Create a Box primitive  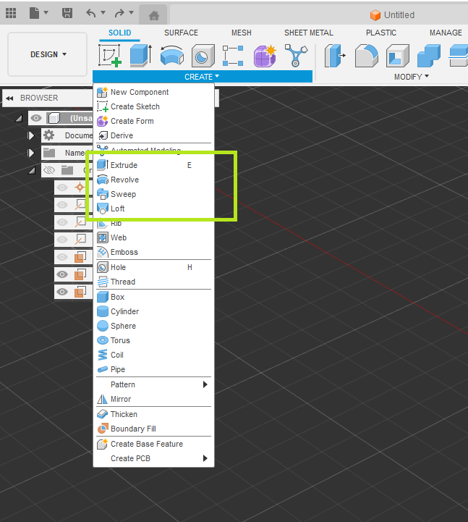point(153,297)
